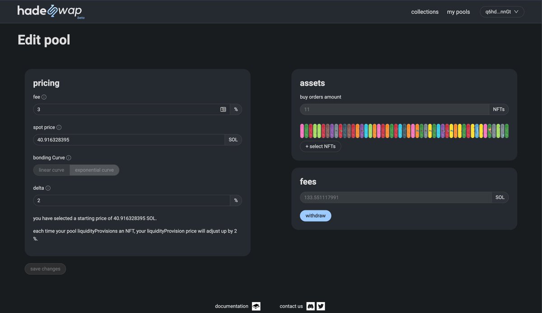The width and height of the screenshot is (542, 313).
Task: Click the SOL unit beside spot price
Action: tap(233, 140)
